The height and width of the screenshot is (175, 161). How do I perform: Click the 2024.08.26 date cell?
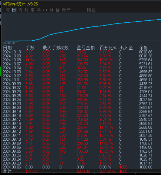click(12, 155)
